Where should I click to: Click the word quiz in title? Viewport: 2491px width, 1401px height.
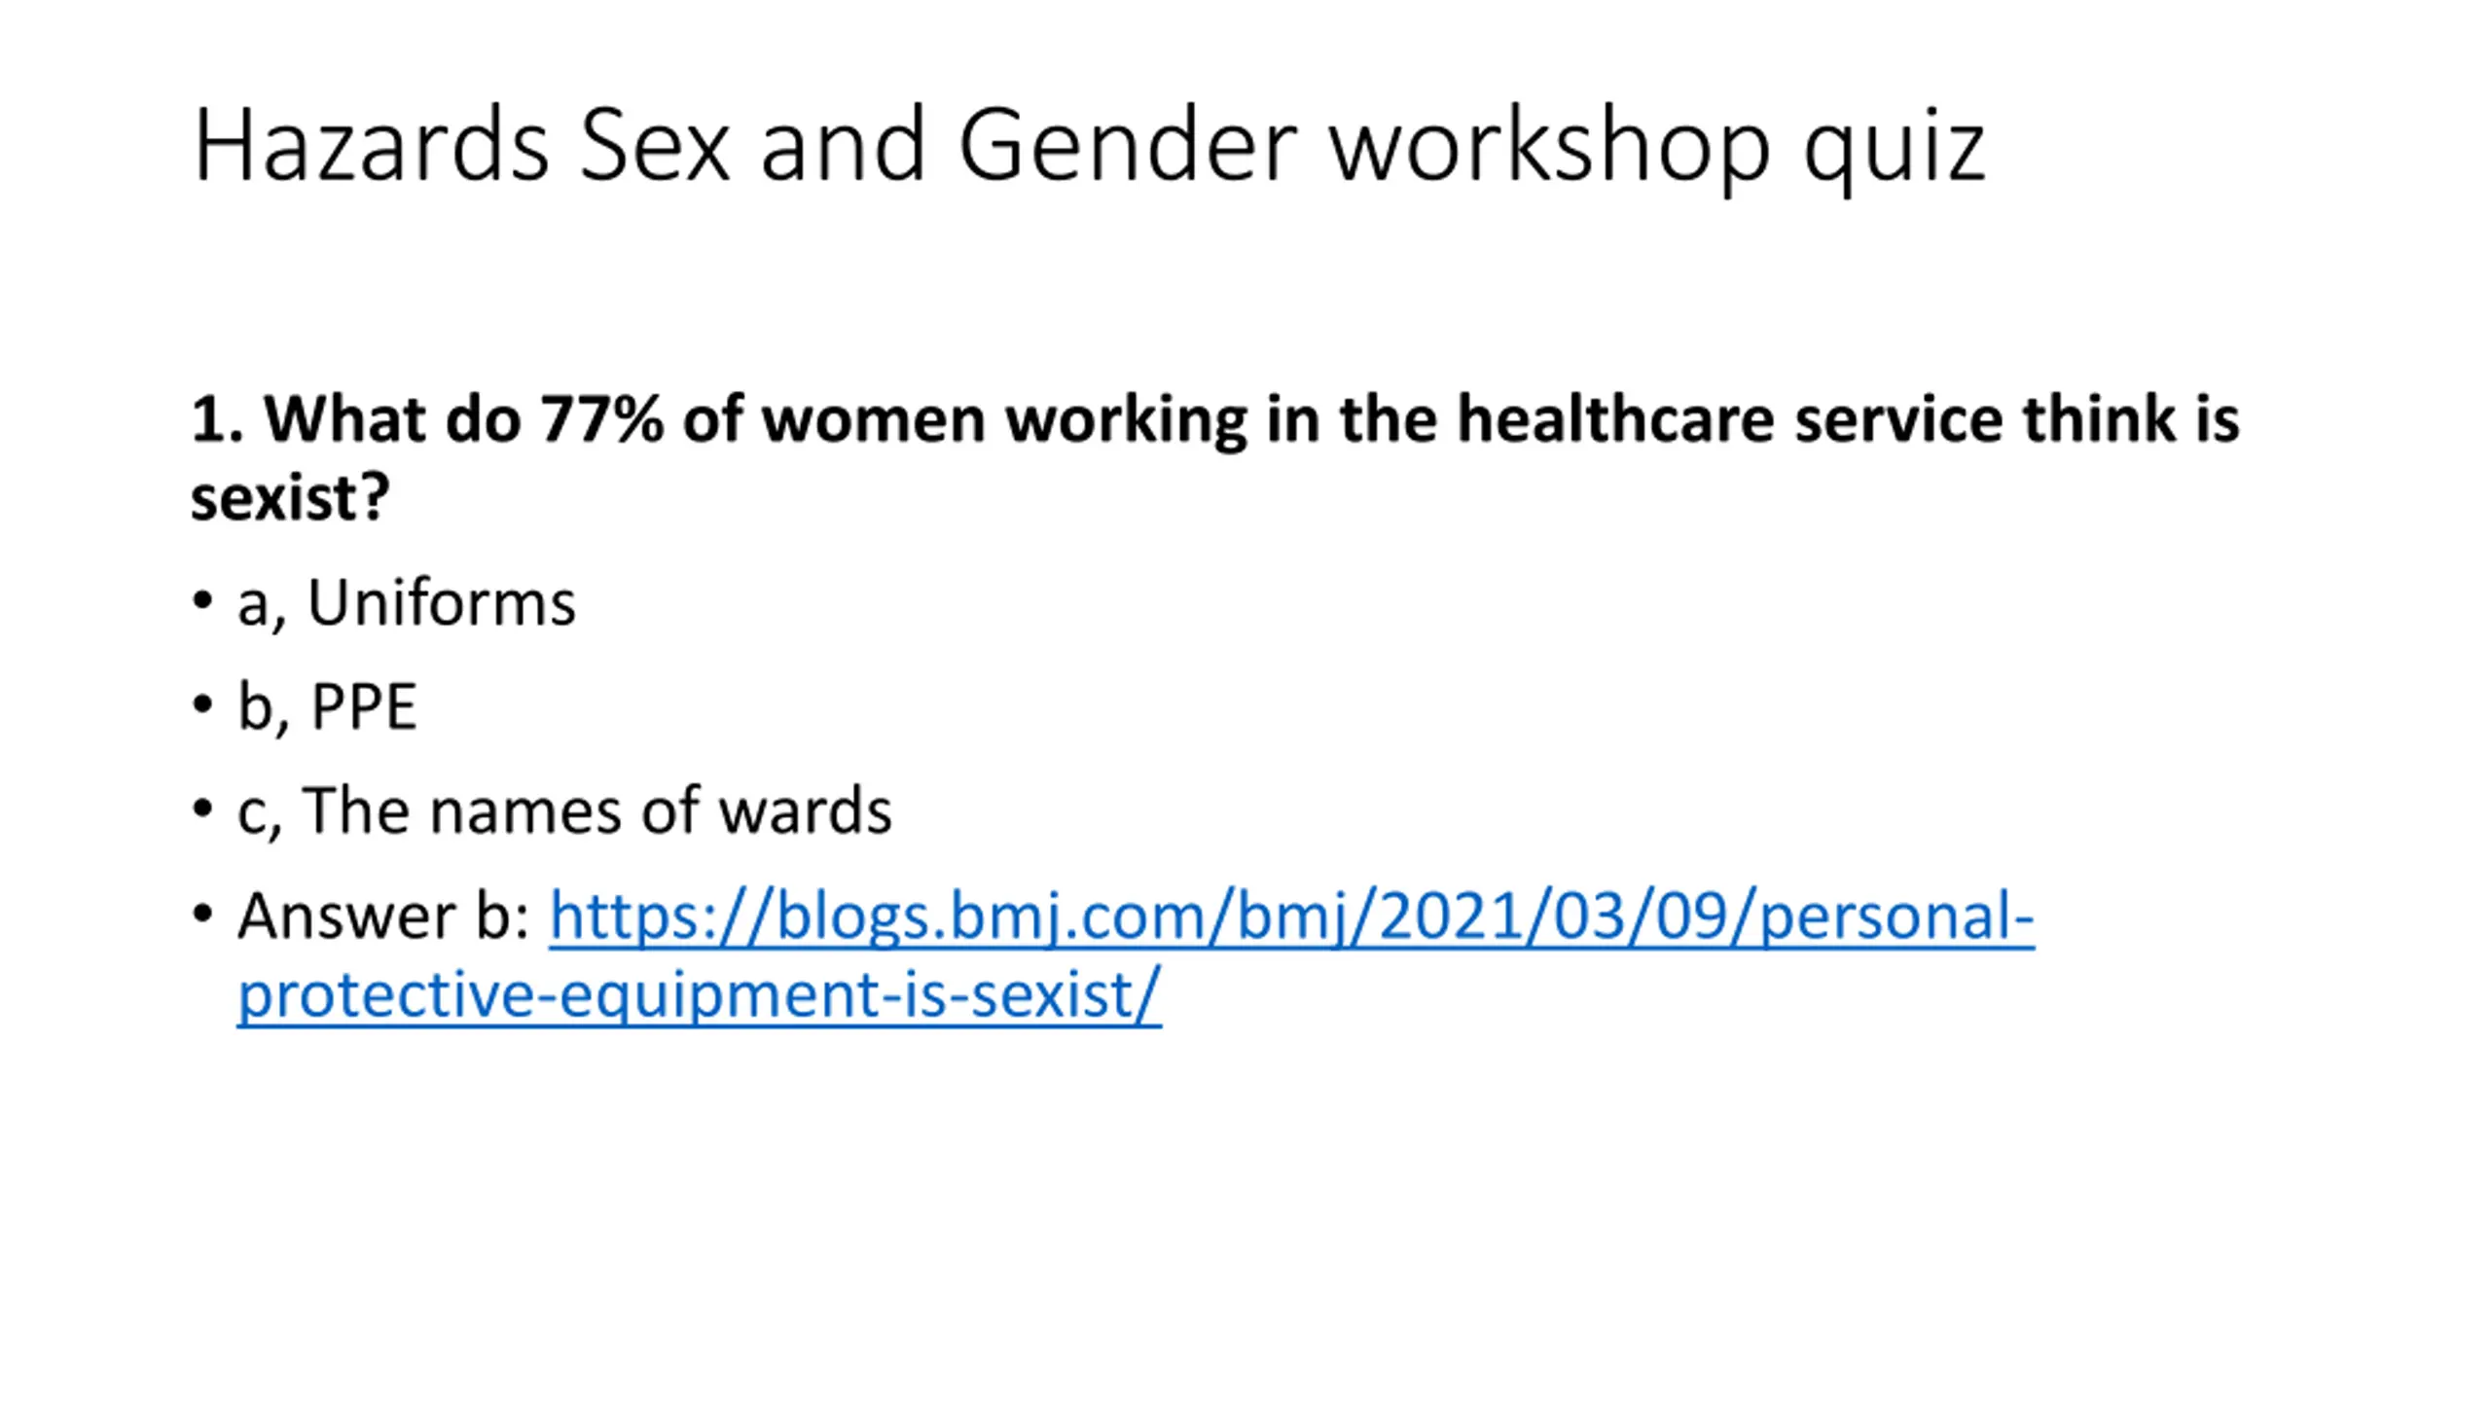tap(1894, 151)
